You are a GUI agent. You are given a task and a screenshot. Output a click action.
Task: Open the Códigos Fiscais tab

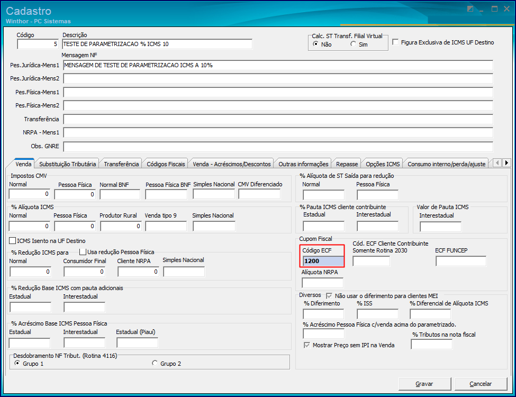point(166,164)
